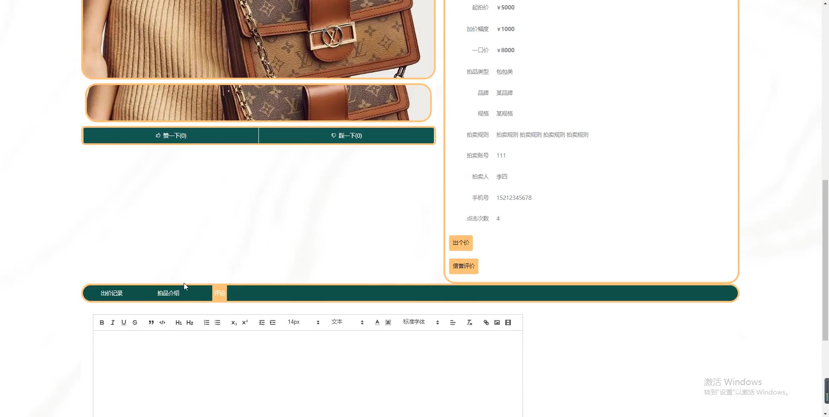Click the auctioneer name 李四

point(502,177)
